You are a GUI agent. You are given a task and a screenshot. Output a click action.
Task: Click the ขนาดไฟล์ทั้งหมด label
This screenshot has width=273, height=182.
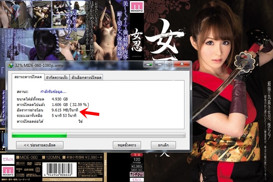click(30, 99)
